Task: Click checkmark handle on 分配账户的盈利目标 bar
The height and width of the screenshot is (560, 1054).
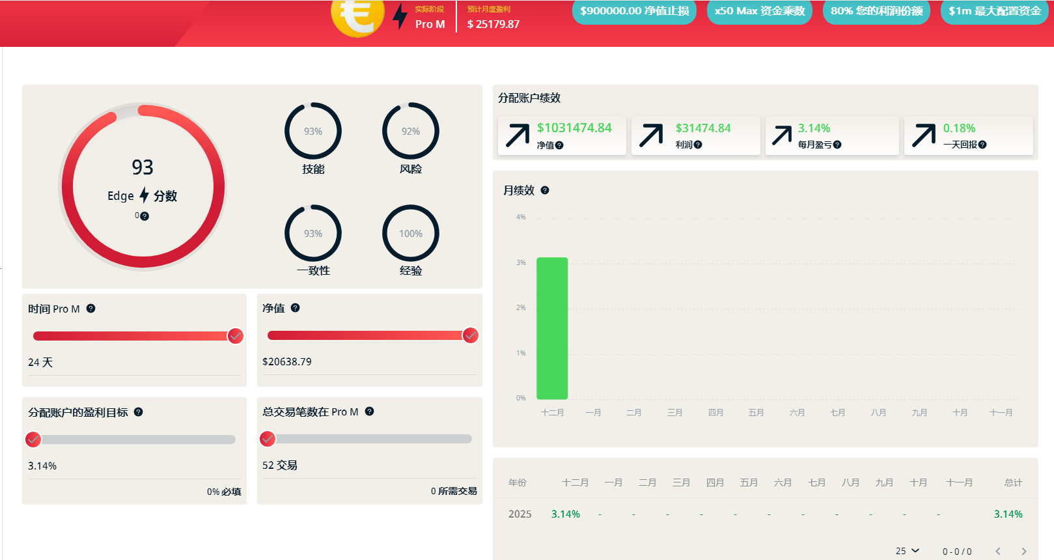Action: point(33,440)
